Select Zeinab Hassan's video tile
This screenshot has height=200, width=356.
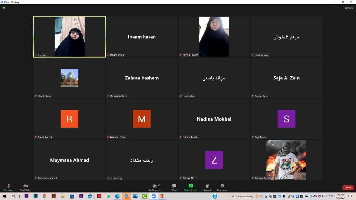(214, 37)
